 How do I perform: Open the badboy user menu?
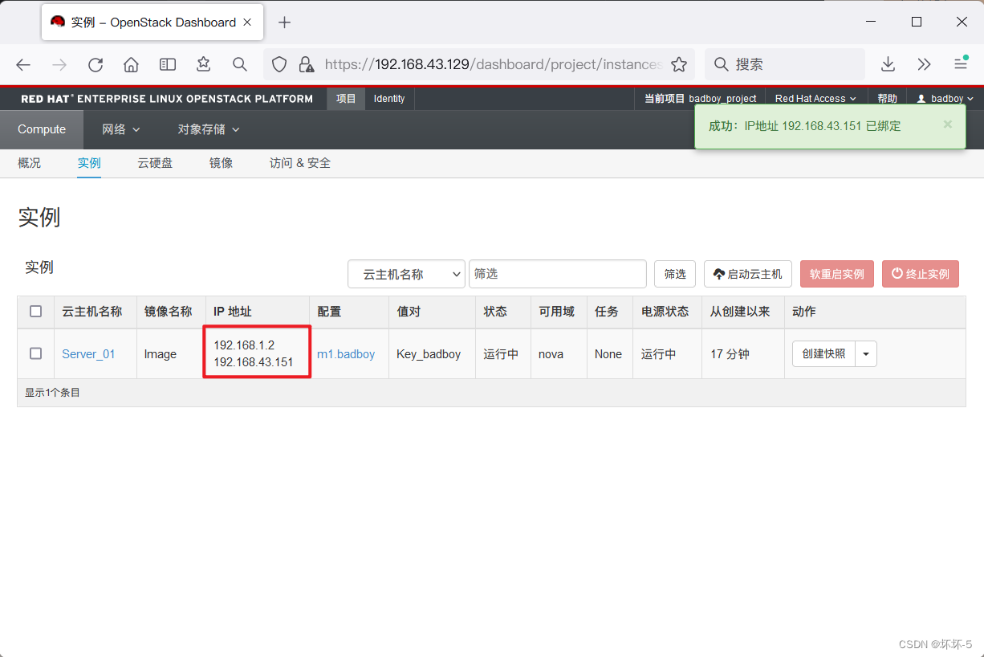click(x=945, y=99)
